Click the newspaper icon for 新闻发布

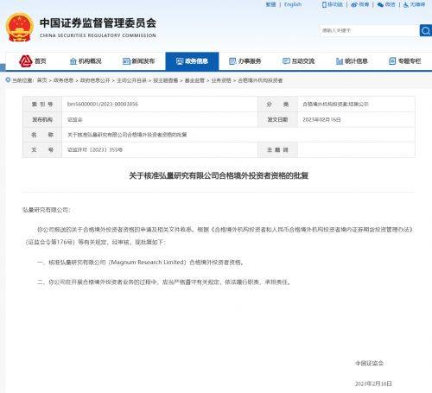click(126, 61)
